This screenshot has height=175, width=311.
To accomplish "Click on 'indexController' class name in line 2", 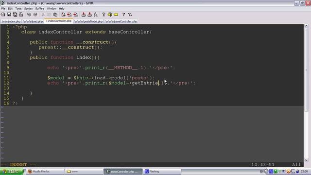I will click(60, 32).
